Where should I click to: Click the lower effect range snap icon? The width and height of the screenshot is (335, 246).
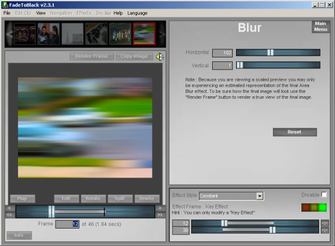[325, 231]
